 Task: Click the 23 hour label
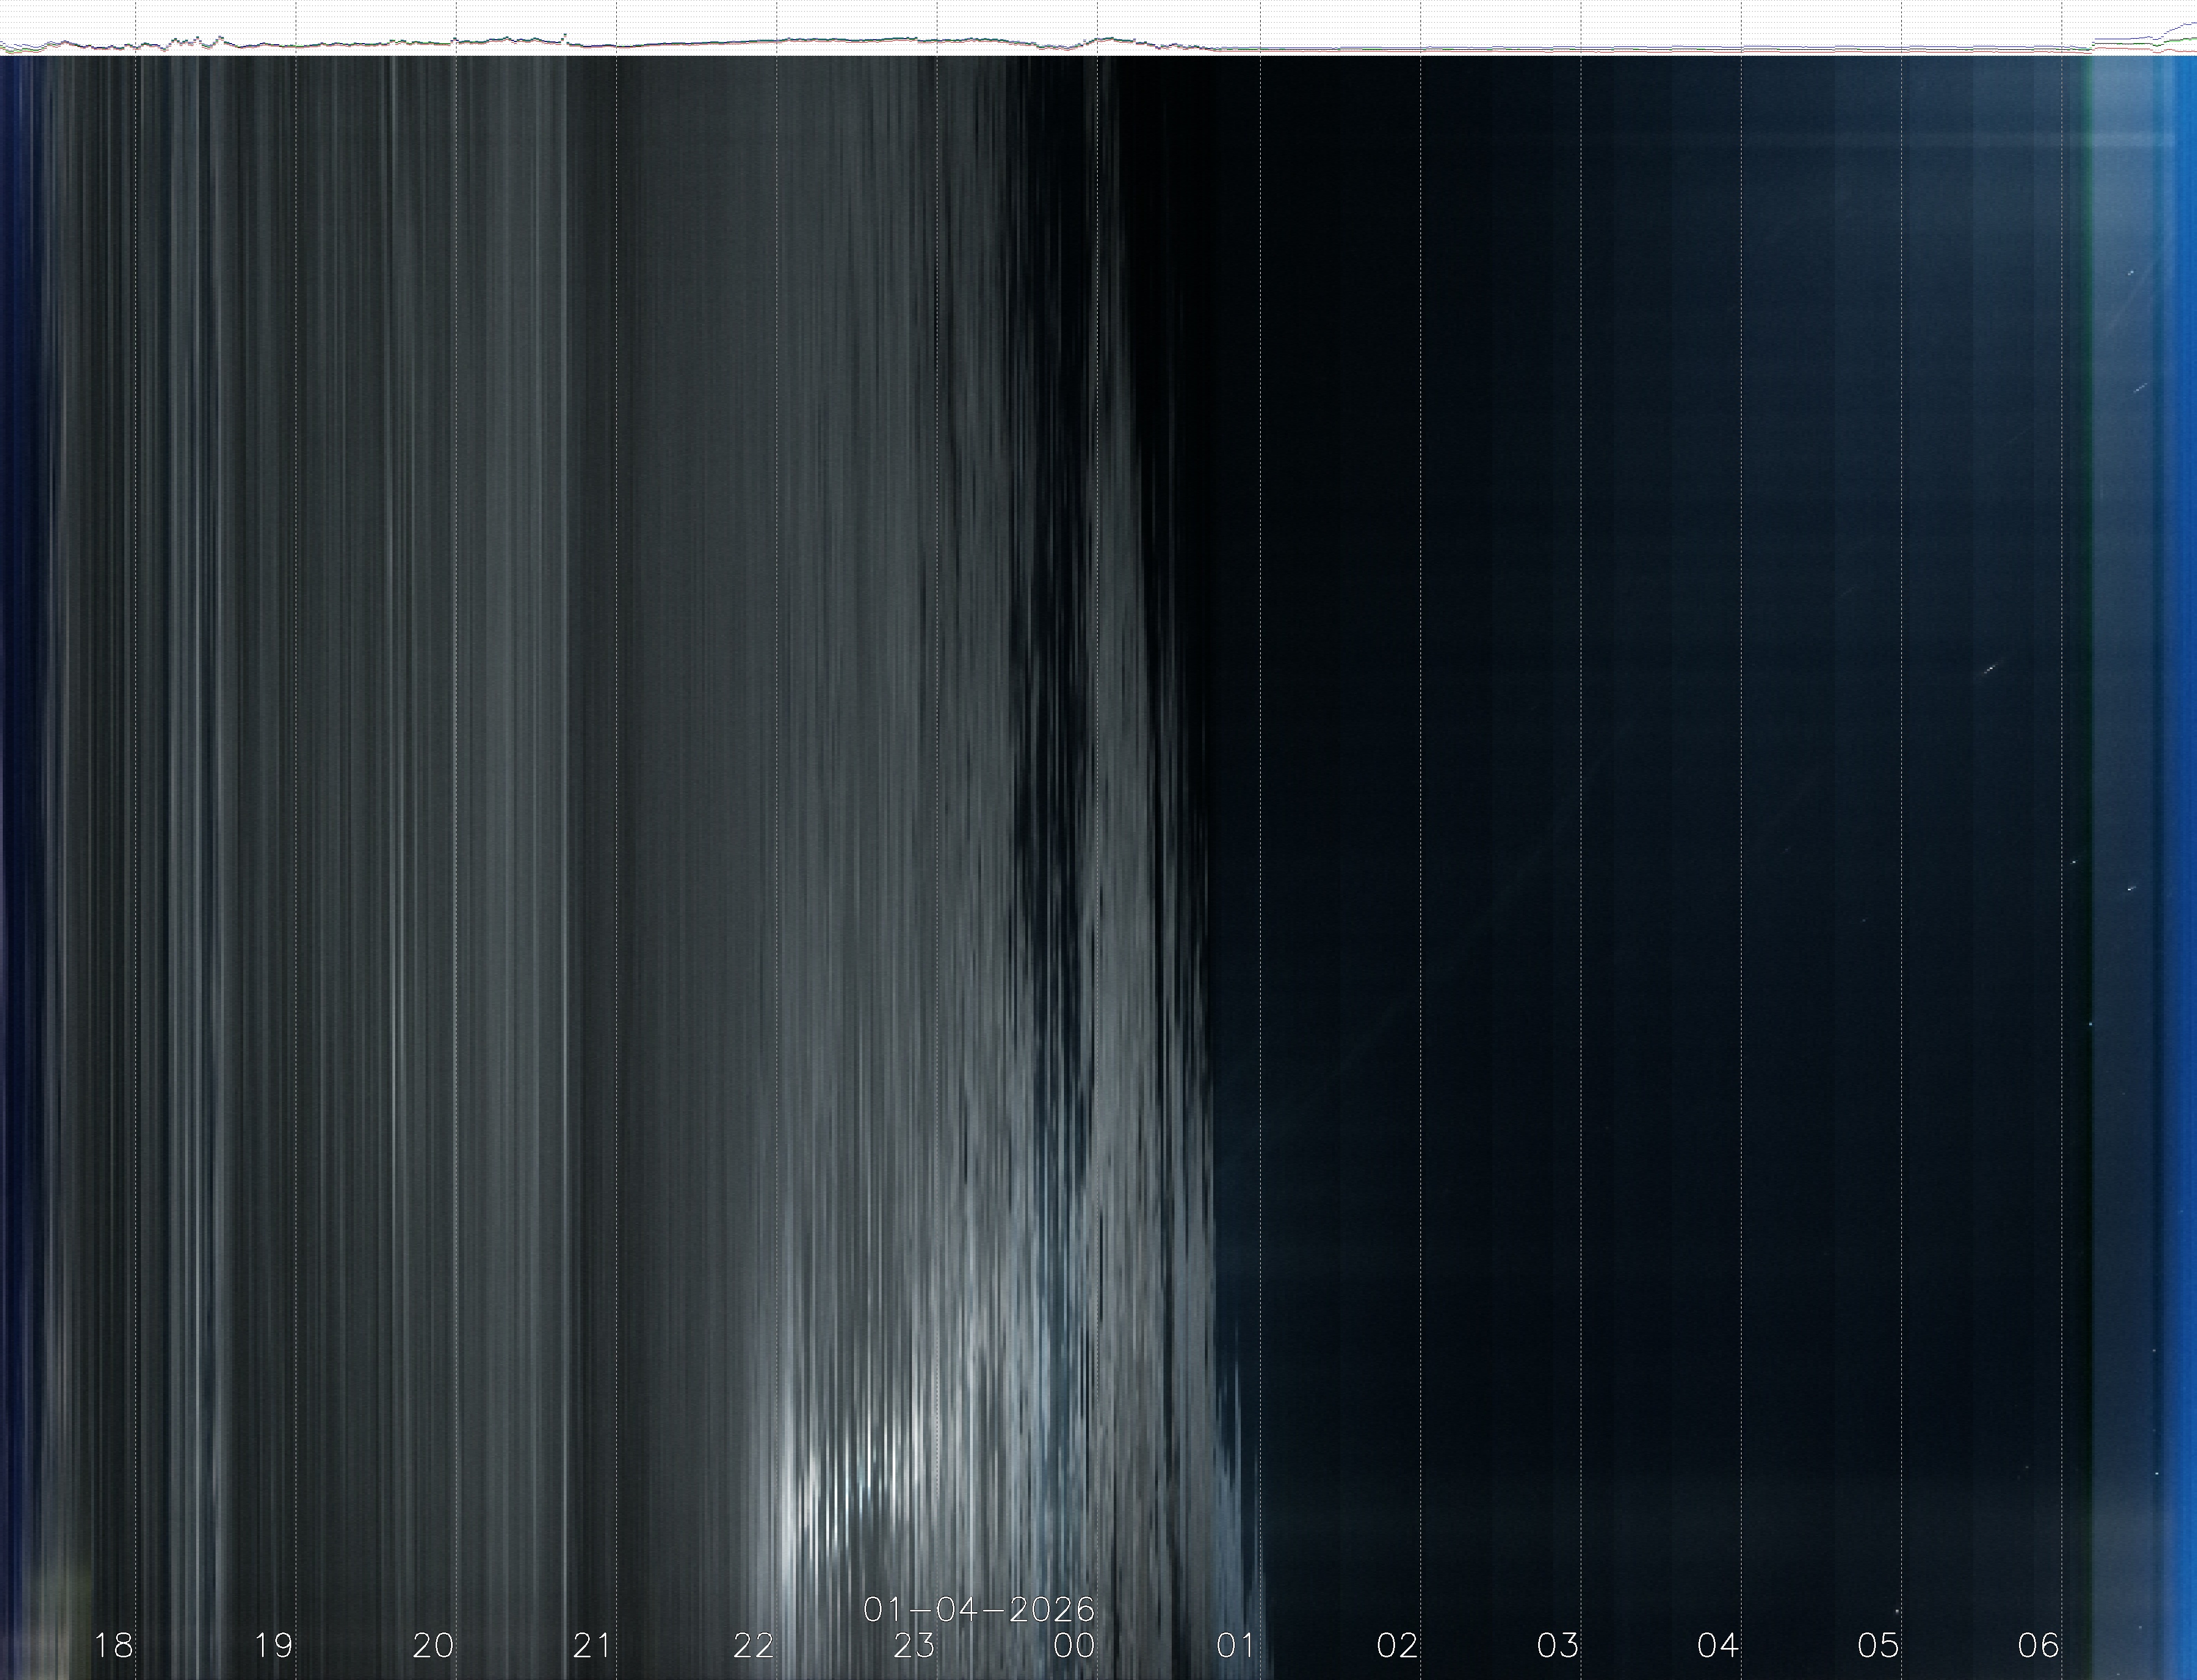914,1645
